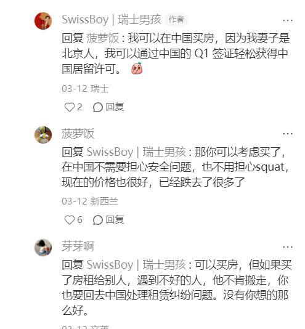Viewport: 305px width, 329px height.
Task: Click the pink emoji sticker in comment
Action: click(x=137, y=68)
